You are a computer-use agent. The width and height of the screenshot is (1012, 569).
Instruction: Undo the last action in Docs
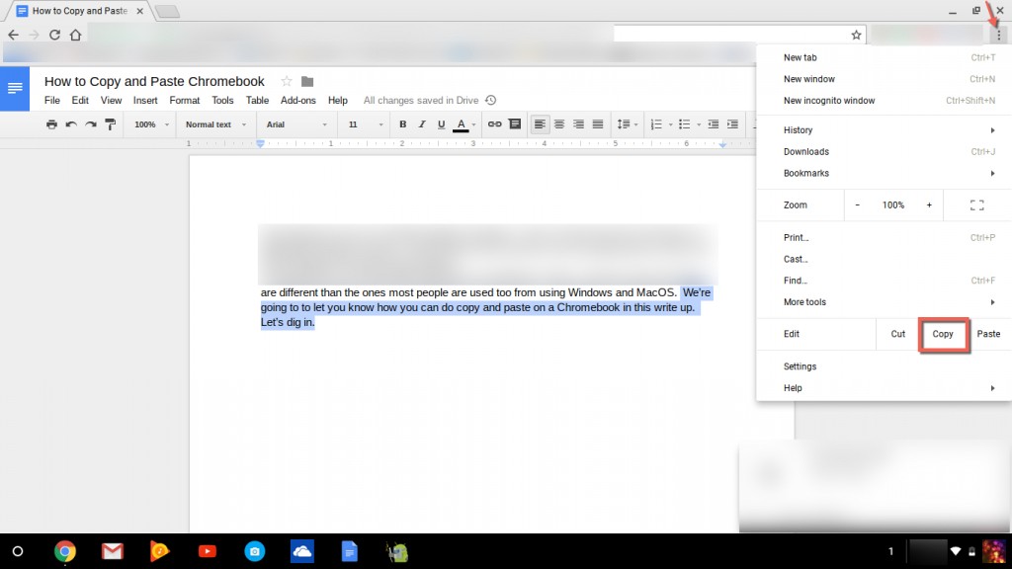(71, 123)
